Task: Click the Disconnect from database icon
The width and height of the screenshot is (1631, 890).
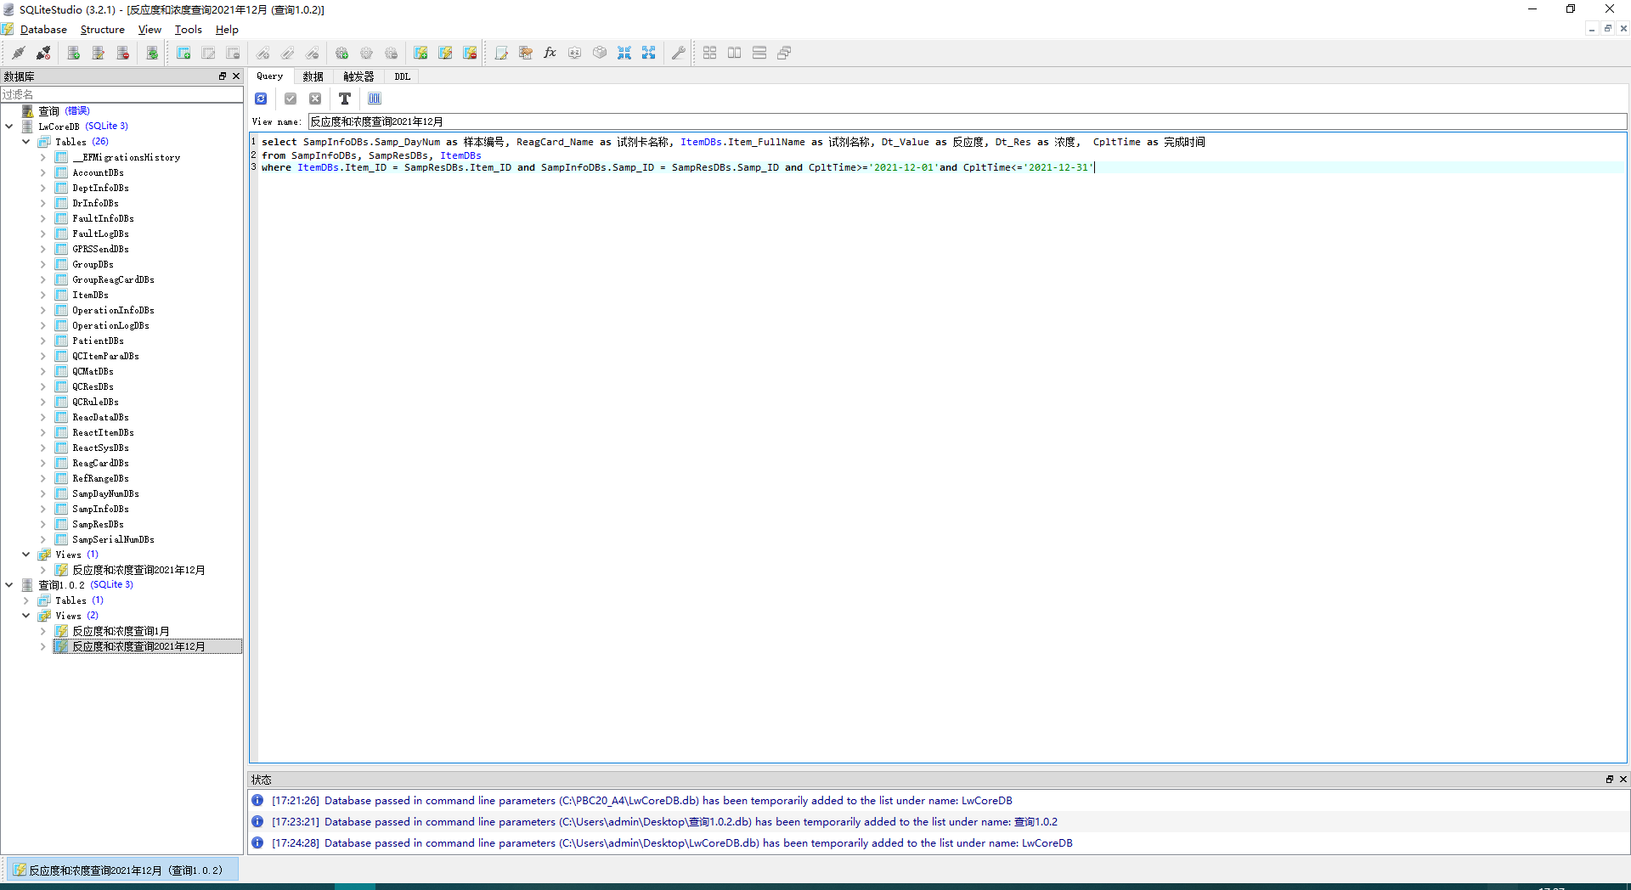Action: tap(43, 53)
